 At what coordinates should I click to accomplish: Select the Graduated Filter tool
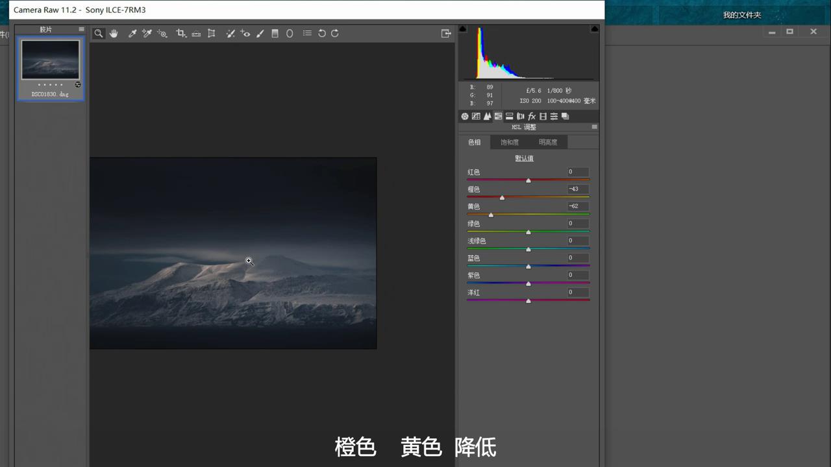pos(275,33)
